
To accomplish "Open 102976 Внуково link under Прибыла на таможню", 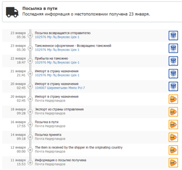I will (x=57, y=63).
